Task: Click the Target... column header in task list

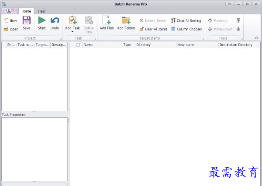Action: tap(42, 45)
